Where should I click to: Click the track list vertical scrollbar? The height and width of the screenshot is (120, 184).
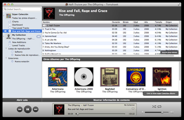click(180, 33)
